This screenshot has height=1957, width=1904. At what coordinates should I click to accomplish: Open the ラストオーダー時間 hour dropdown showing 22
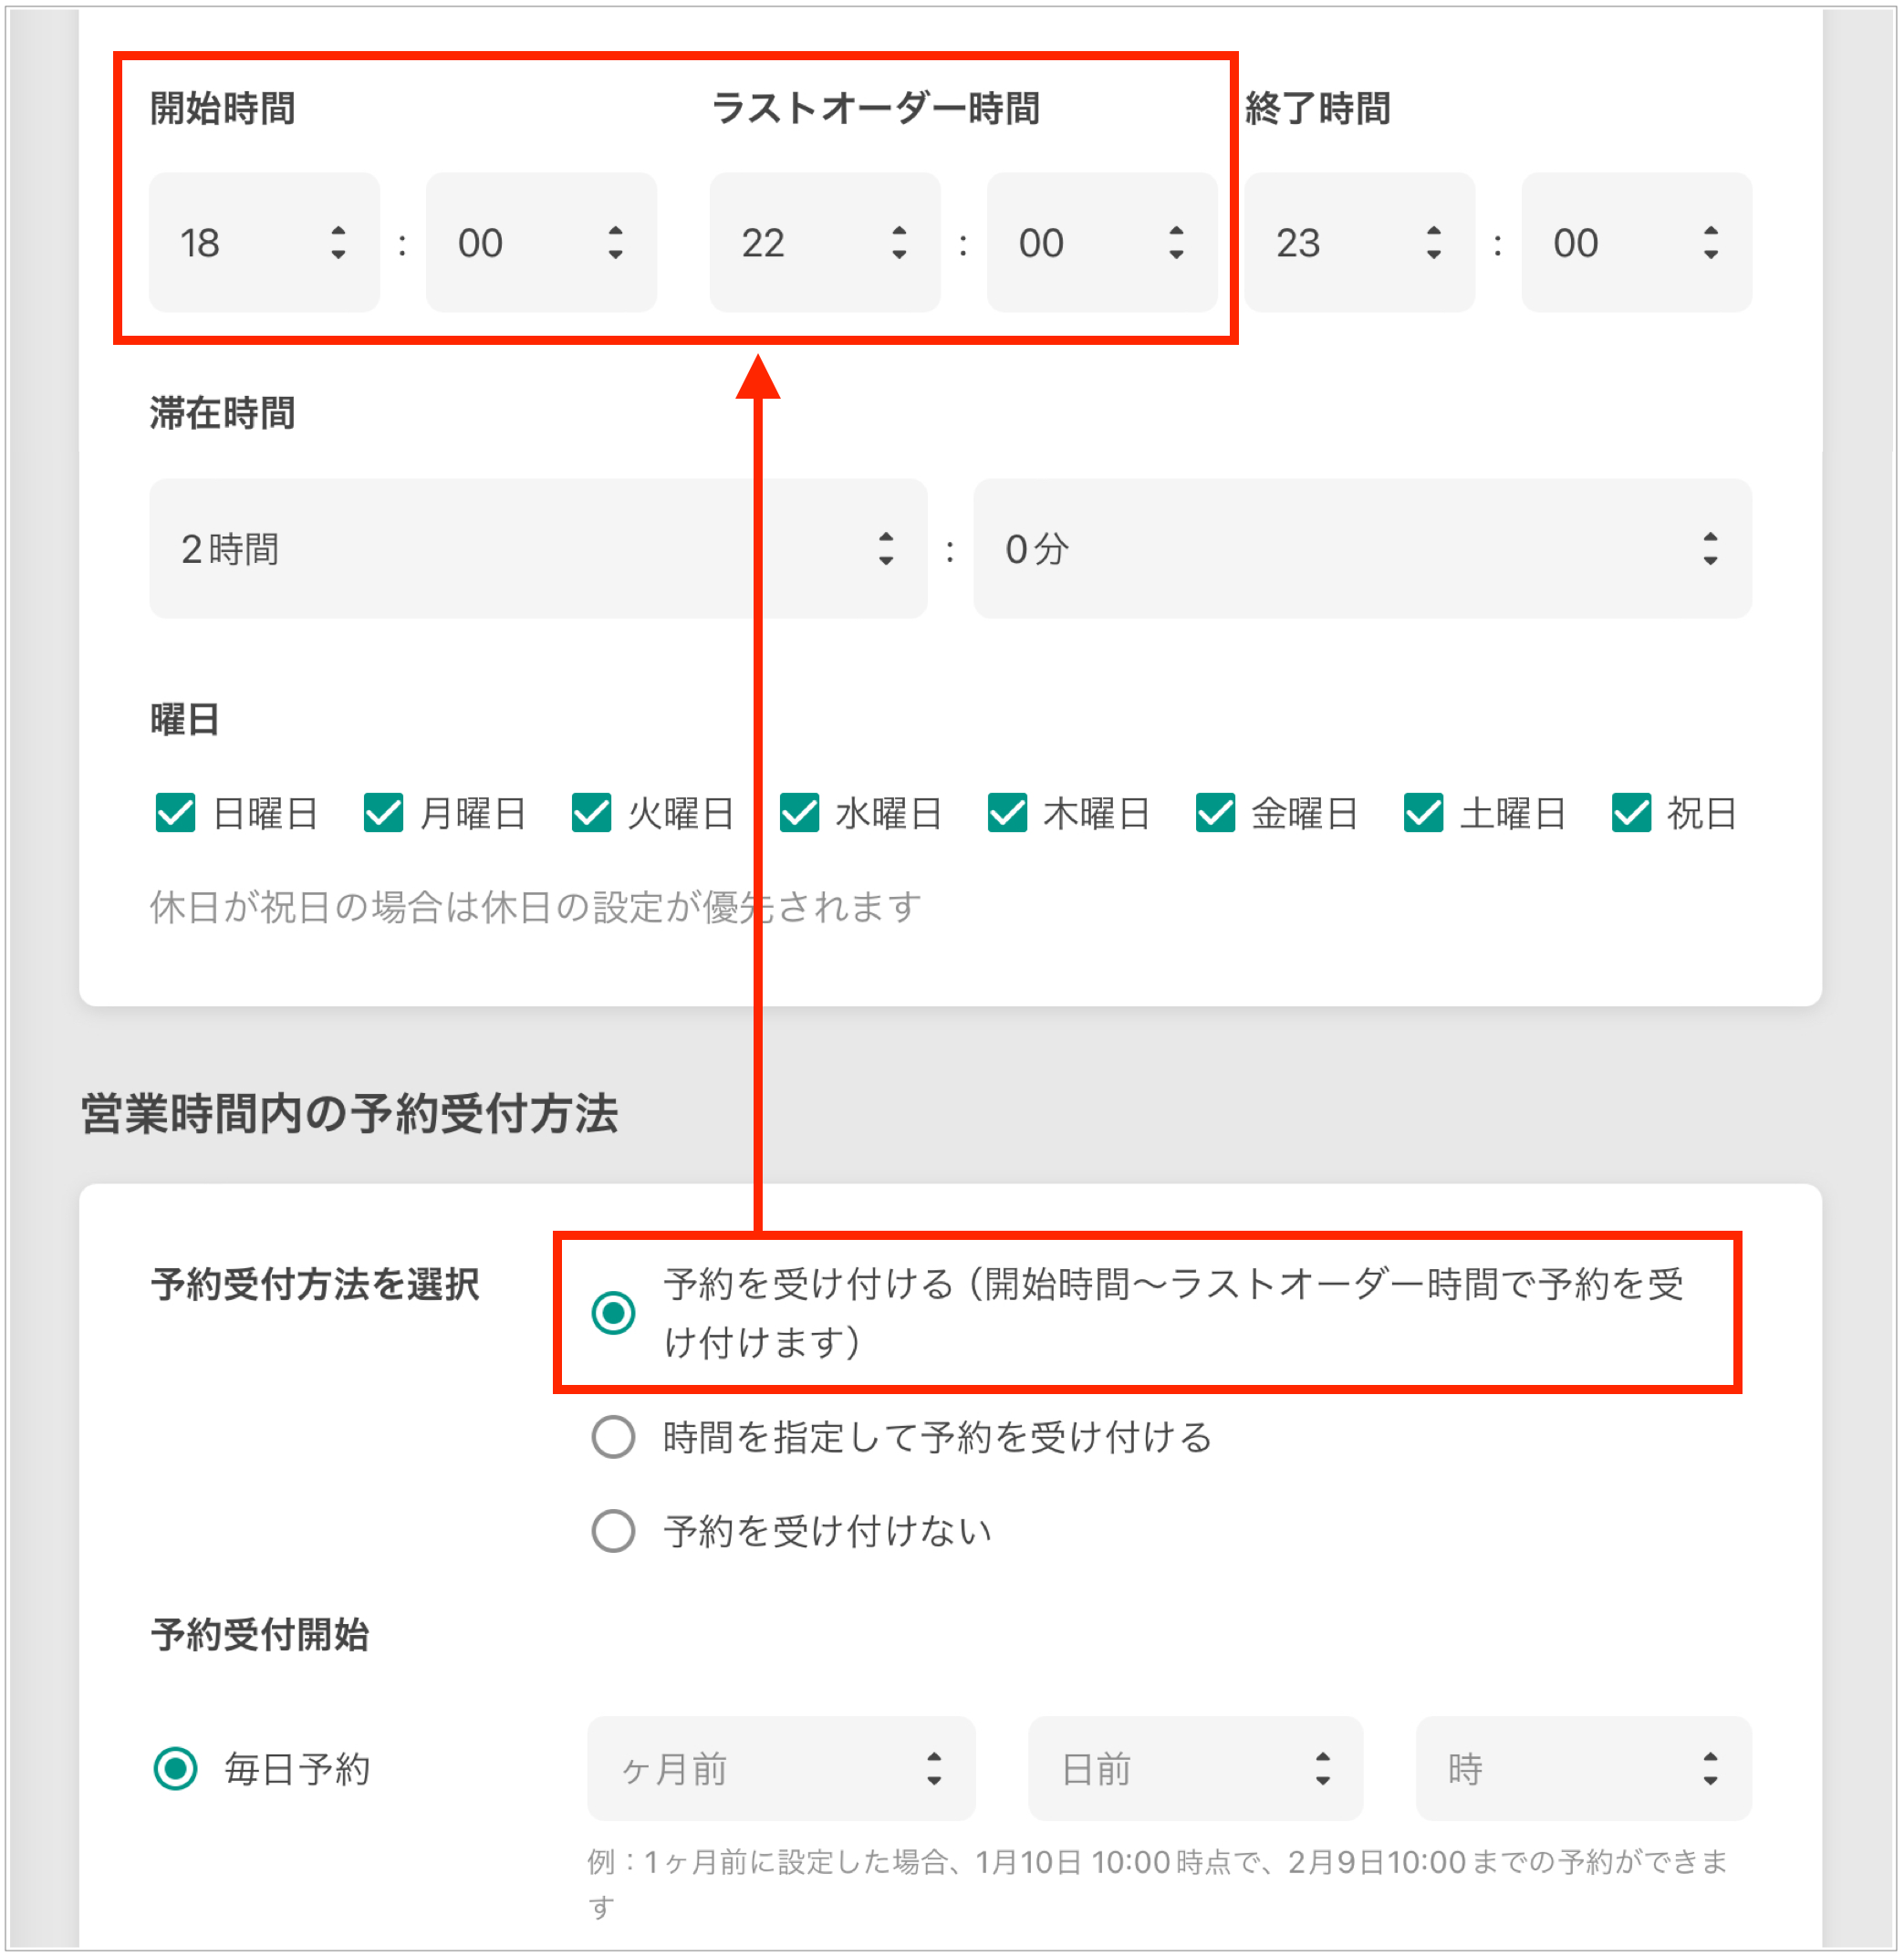[x=825, y=243]
